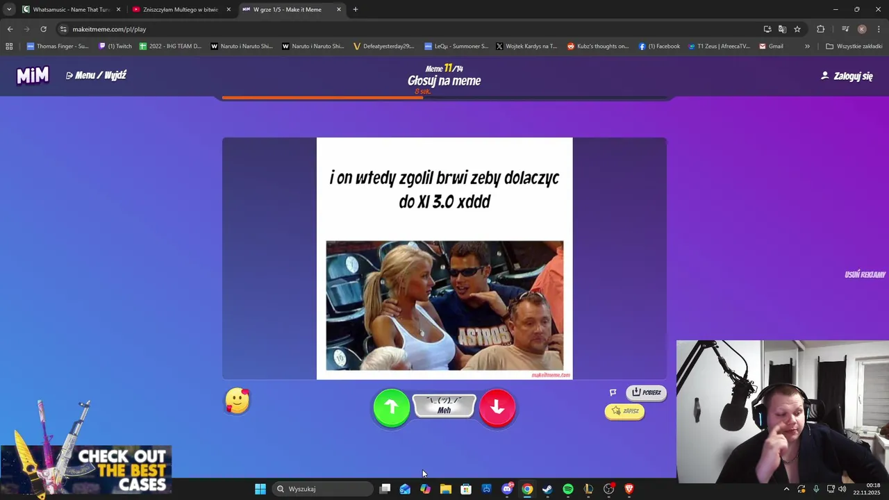Viewport: 889px width, 500px height.
Task: Show hidden system tray icons
Action: click(x=786, y=489)
